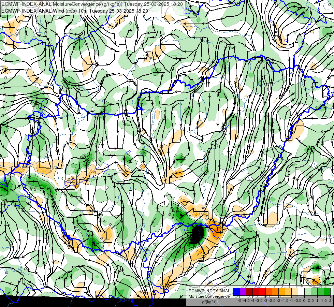Click the legend scale value 1.5
The width and height of the screenshot is (334, 307).
pyautogui.click(x=324, y=301)
